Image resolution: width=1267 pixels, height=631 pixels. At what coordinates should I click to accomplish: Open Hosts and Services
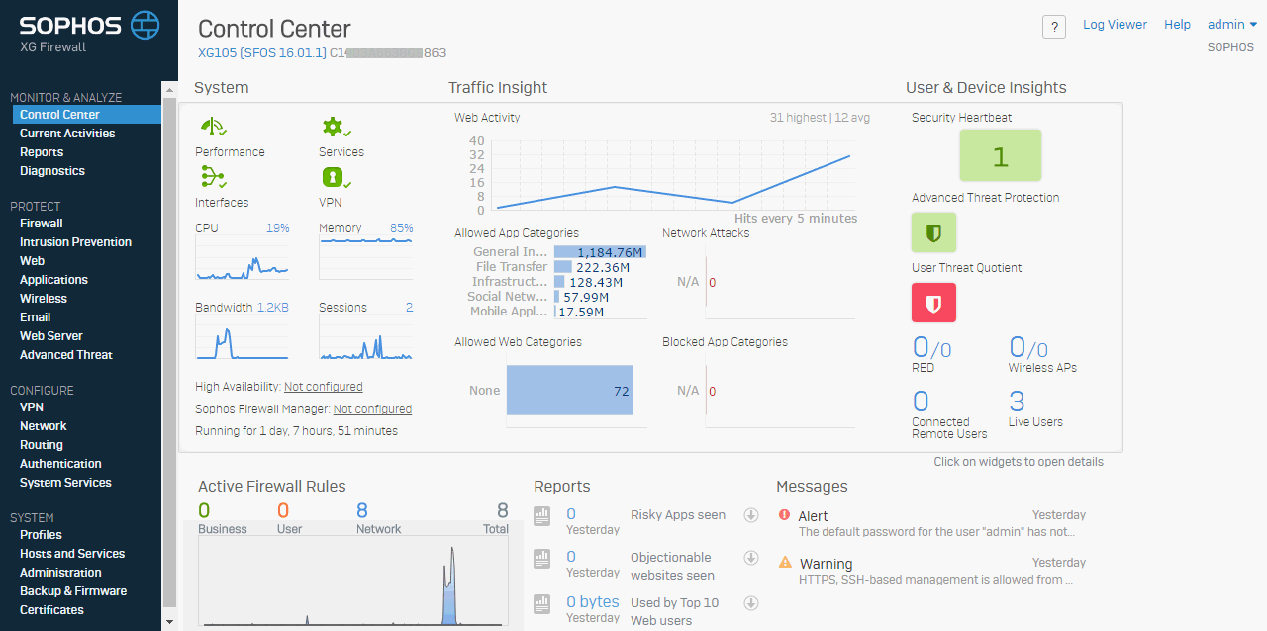72,554
